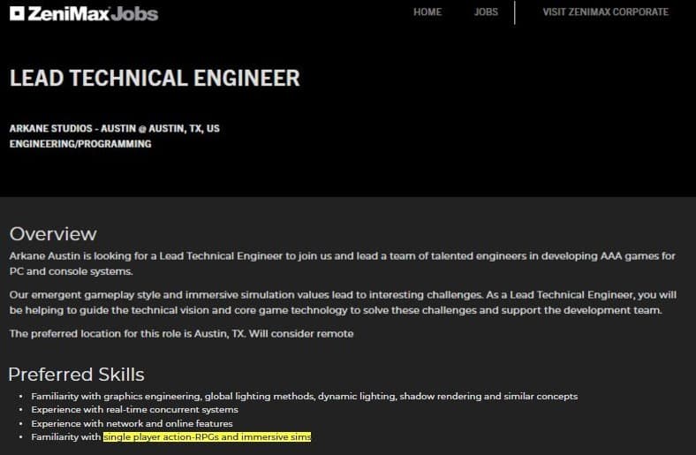Viewport: 696px width, 455px height.
Task: Click the graphics engineering skills bullet
Action: tap(304, 396)
